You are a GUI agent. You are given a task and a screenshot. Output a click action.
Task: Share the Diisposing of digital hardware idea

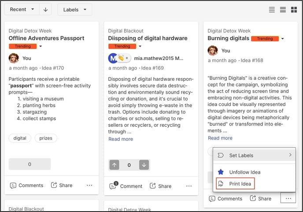pos(161,186)
